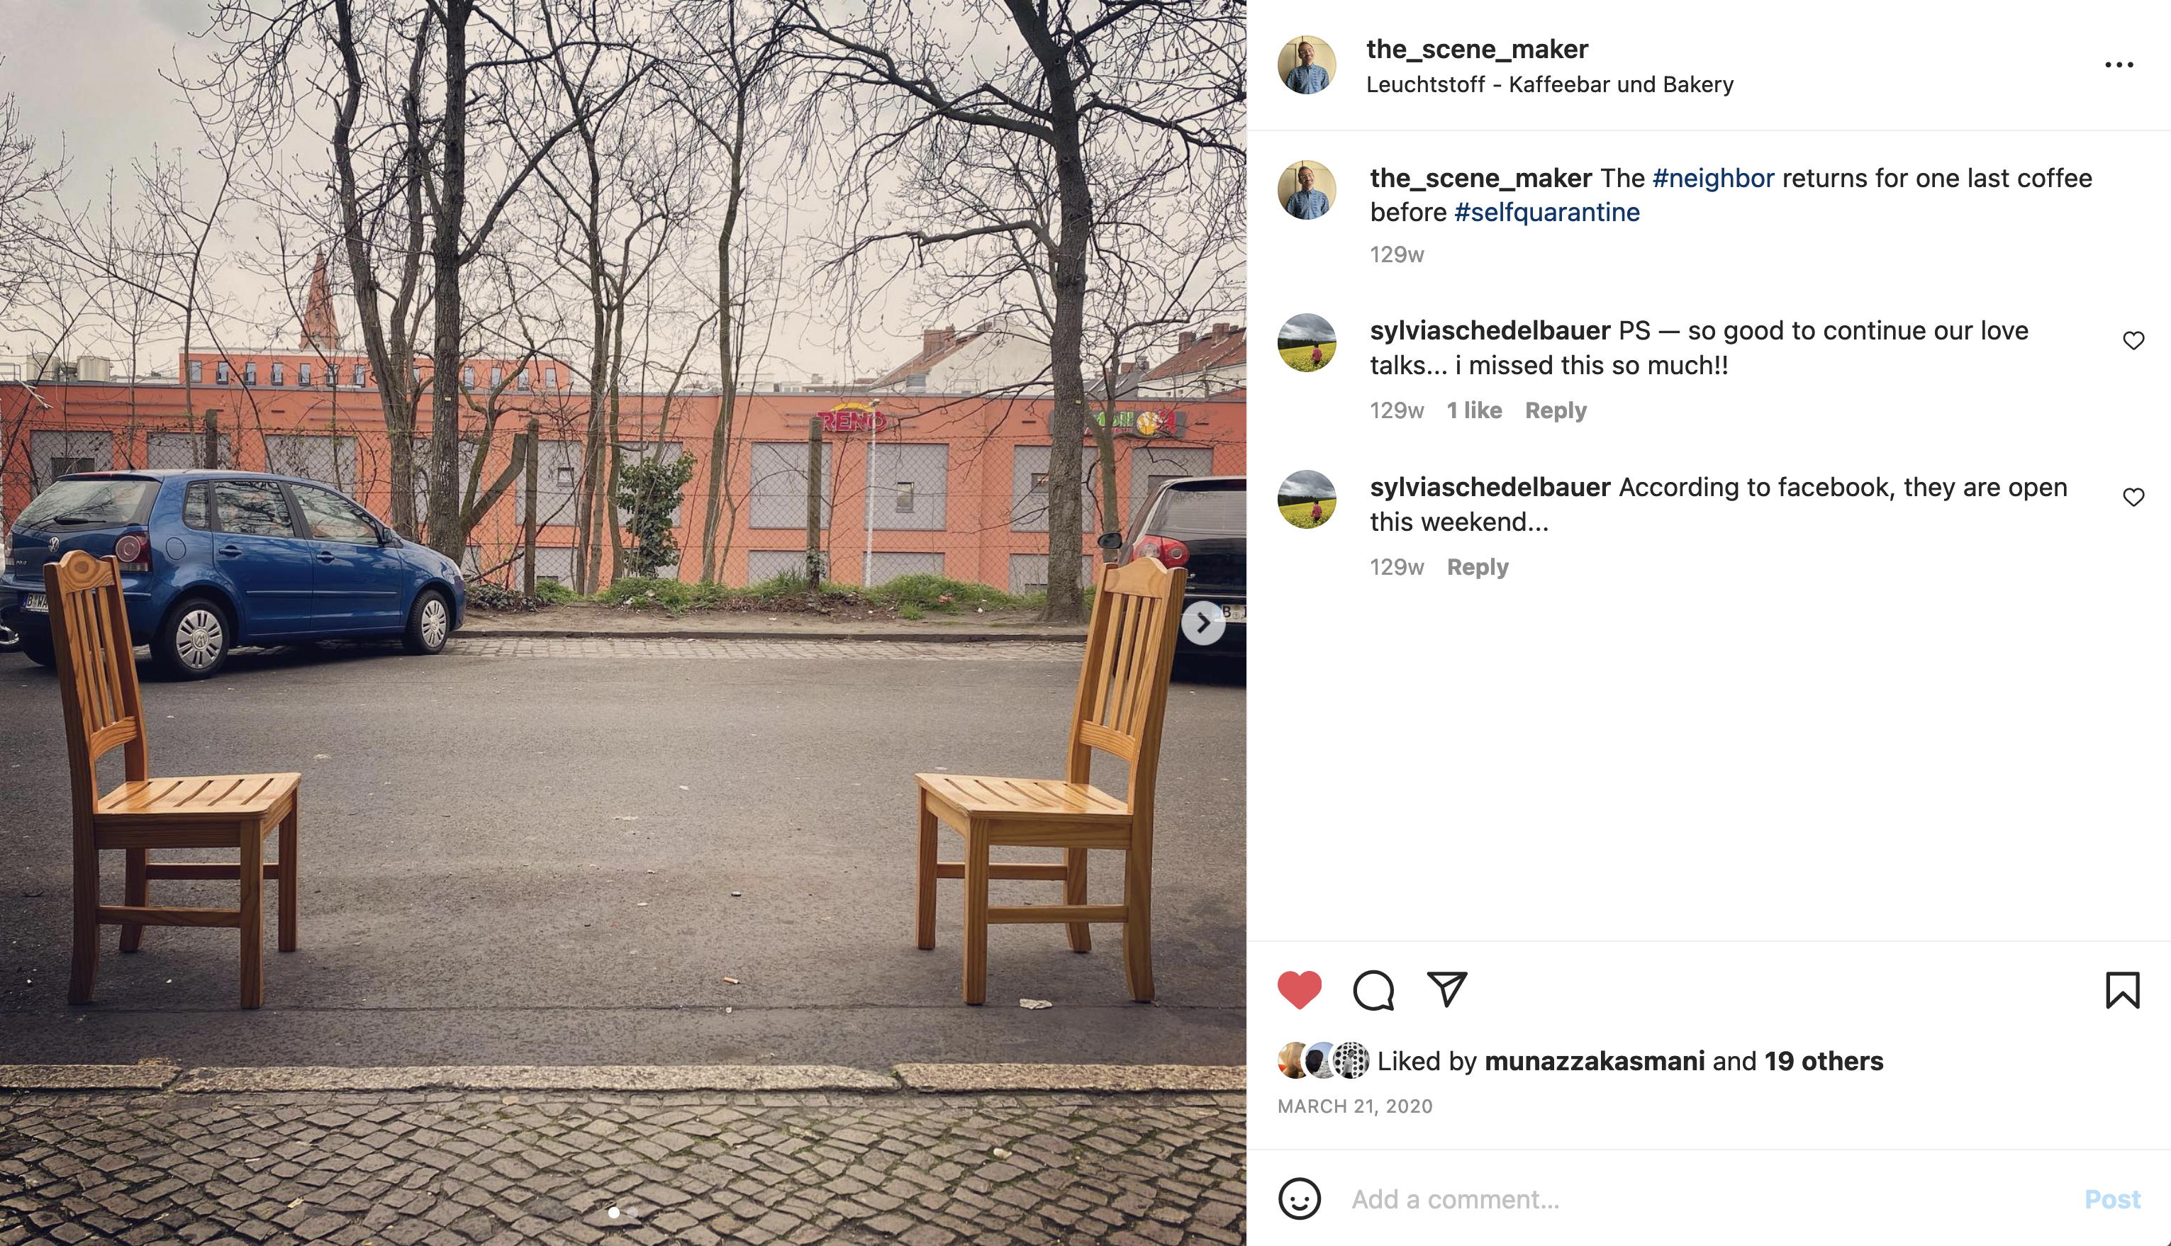Show the 19 others who liked
Viewport: 2171px width, 1246px height.
(1824, 1061)
